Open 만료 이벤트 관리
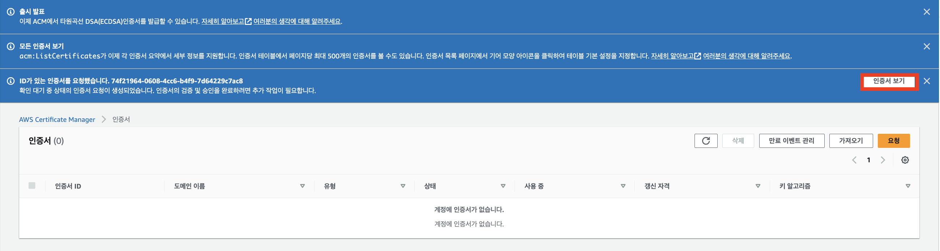Viewport: 940px width, 251px height. (792, 141)
